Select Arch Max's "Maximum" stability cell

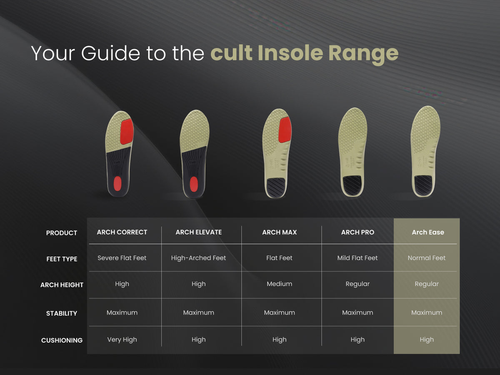tap(280, 312)
